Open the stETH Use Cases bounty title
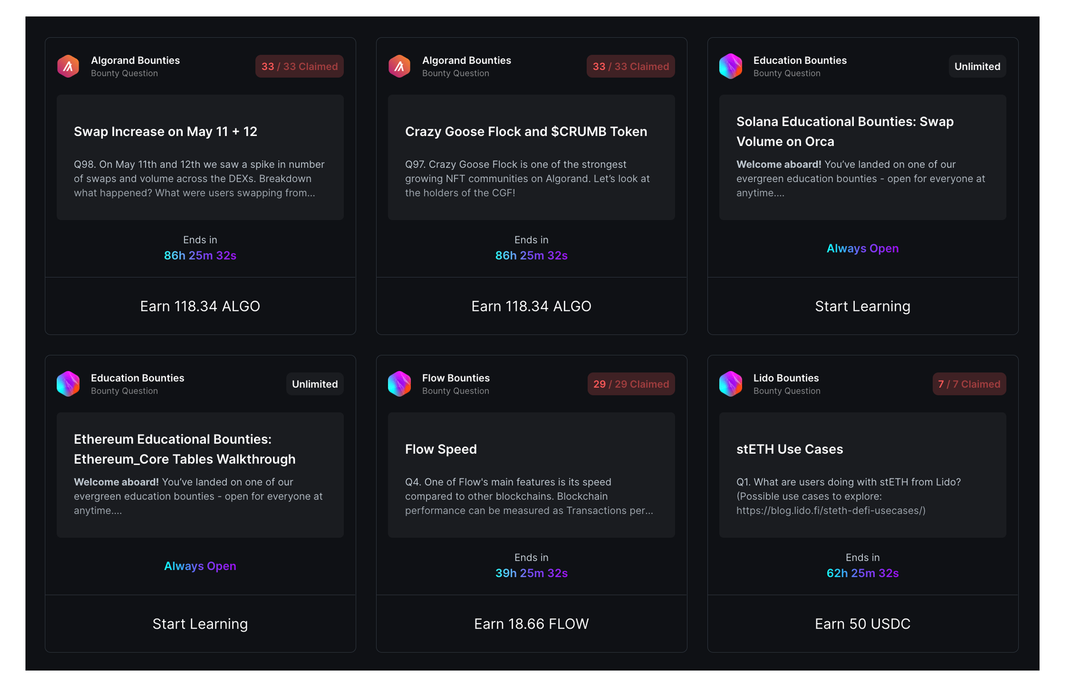 (x=789, y=449)
